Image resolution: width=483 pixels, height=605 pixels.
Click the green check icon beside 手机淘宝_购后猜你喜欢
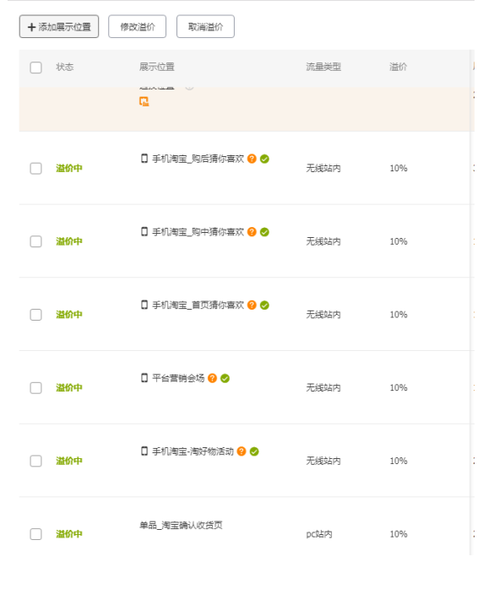click(x=264, y=159)
